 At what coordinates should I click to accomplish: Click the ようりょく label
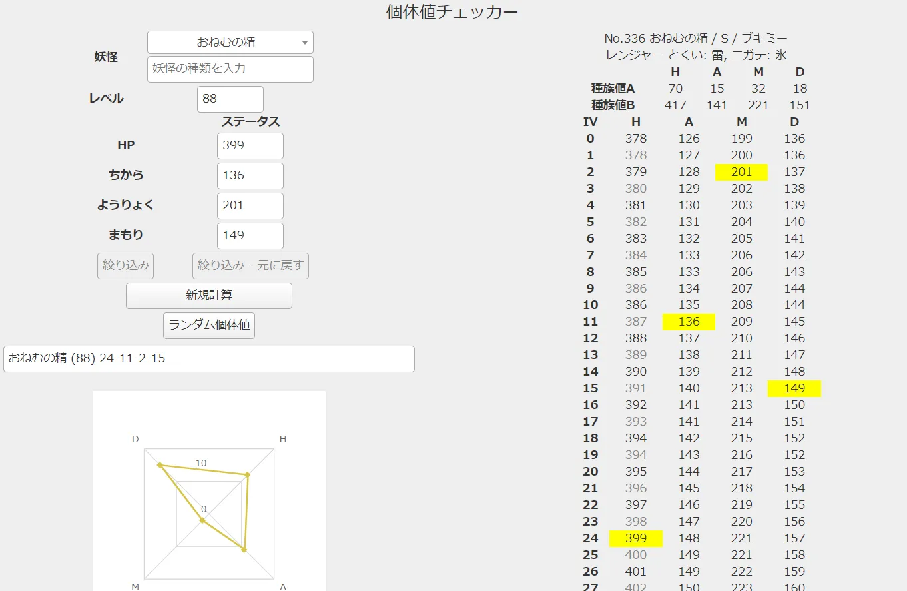126,205
